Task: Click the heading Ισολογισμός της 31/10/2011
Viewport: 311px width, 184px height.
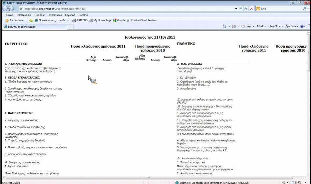Action: tap(150, 37)
